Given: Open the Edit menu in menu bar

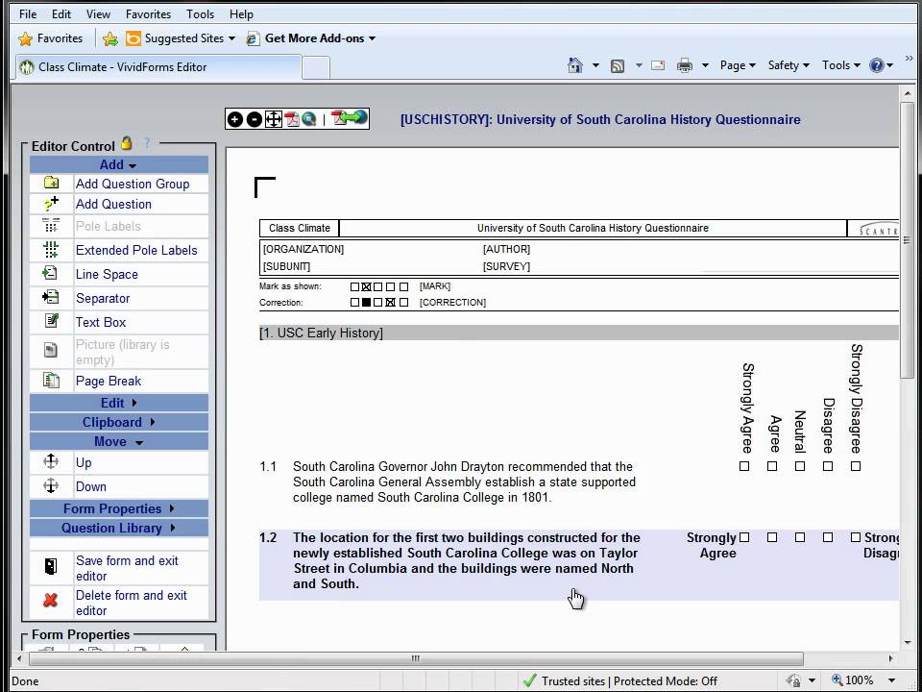Looking at the screenshot, I should [x=61, y=14].
